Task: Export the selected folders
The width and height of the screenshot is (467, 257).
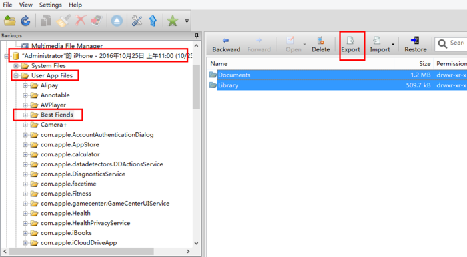Action: [350, 45]
